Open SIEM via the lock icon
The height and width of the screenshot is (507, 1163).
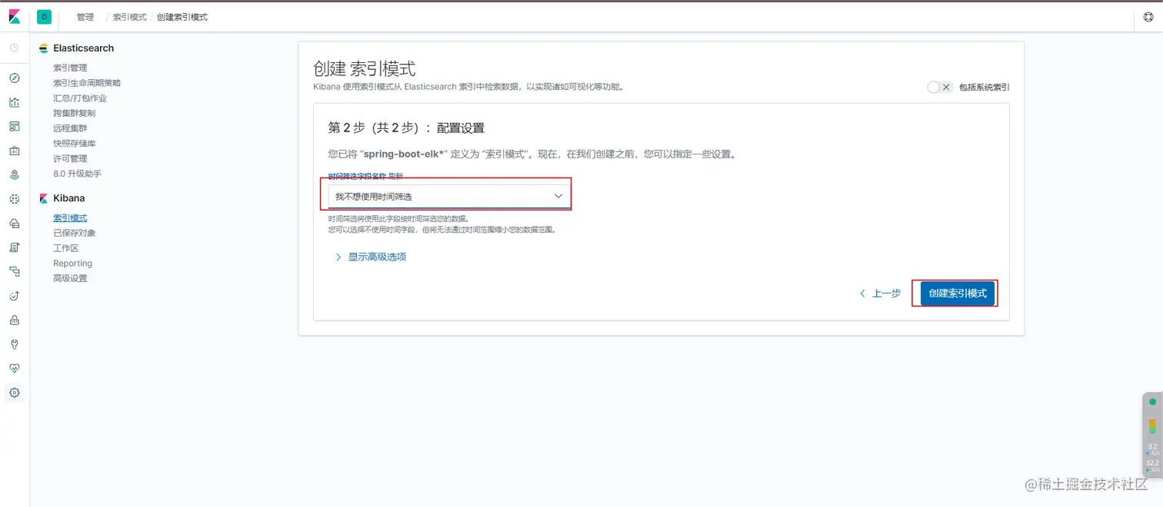pos(15,320)
